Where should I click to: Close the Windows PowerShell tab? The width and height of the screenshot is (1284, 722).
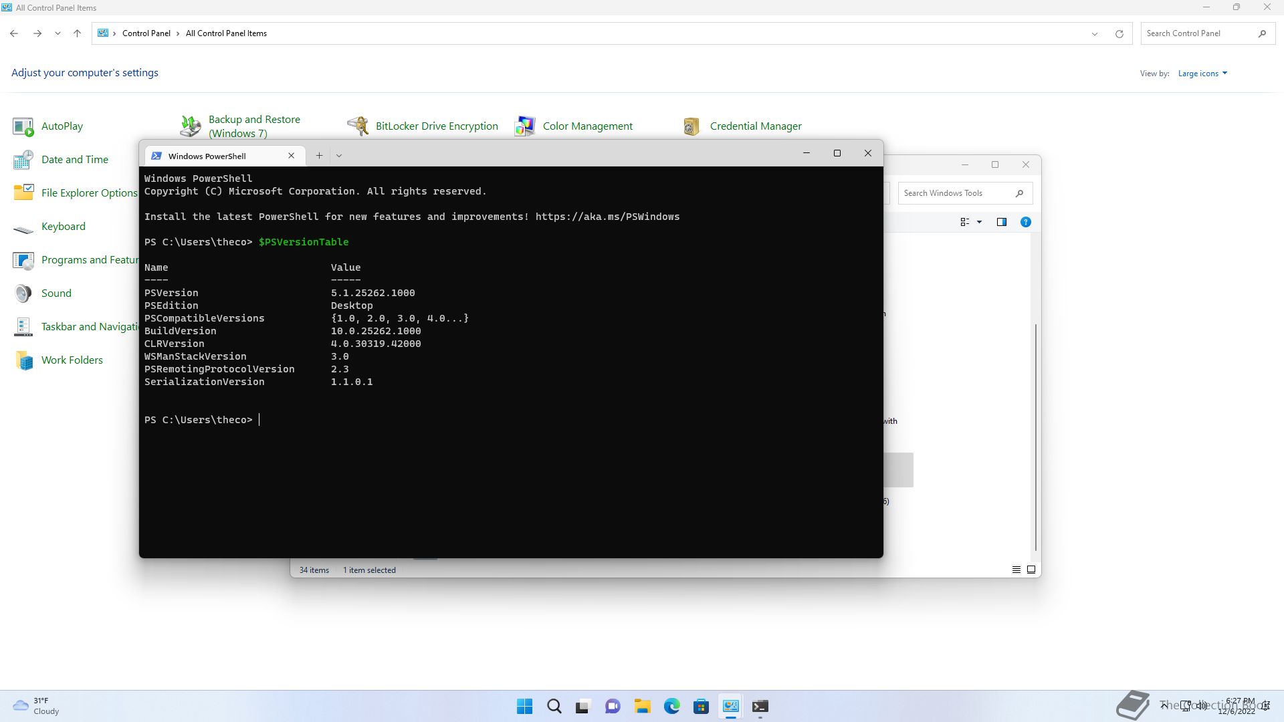point(291,156)
